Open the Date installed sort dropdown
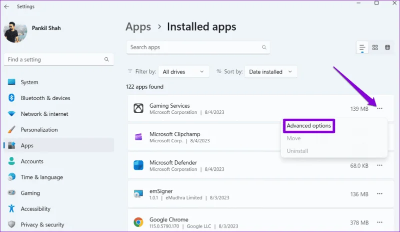 point(271,72)
